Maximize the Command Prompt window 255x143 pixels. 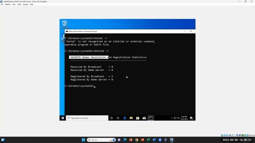tap(190, 31)
